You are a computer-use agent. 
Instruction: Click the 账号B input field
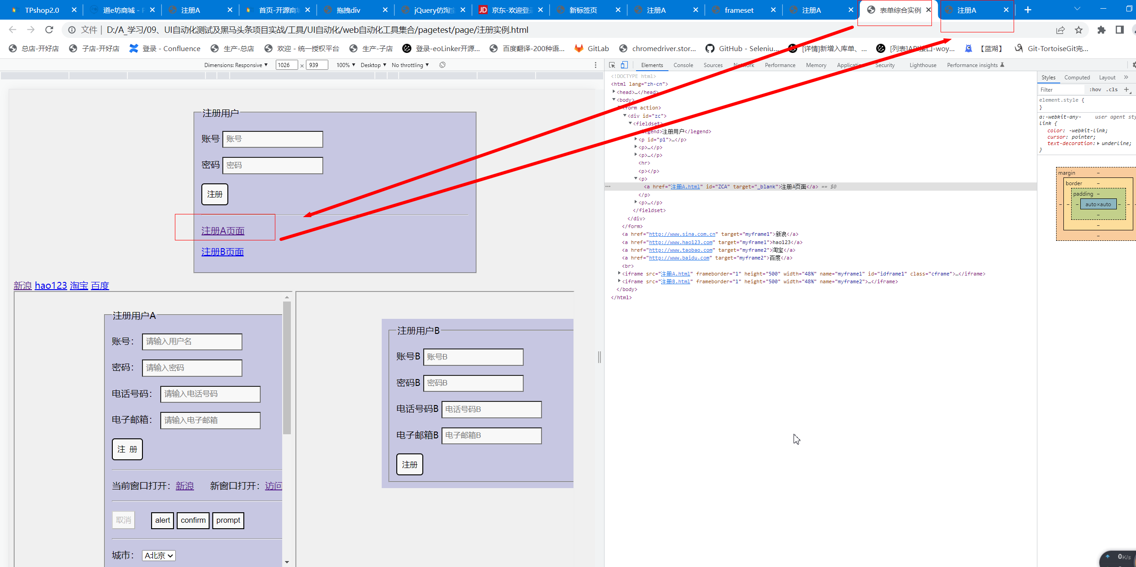coord(473,357)
